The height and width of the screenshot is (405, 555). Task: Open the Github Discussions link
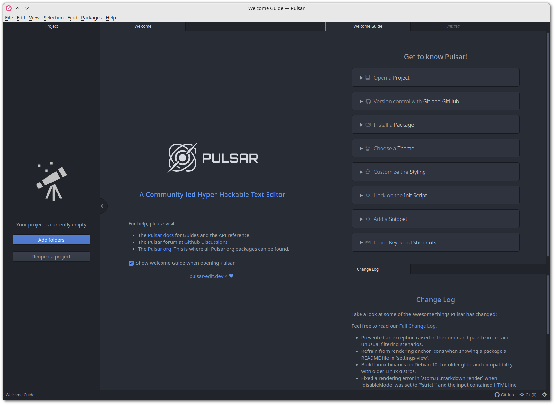coord(206,242)
